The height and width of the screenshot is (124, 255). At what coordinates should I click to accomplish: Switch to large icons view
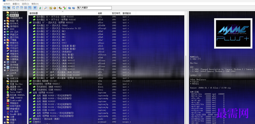pos(14,8)
